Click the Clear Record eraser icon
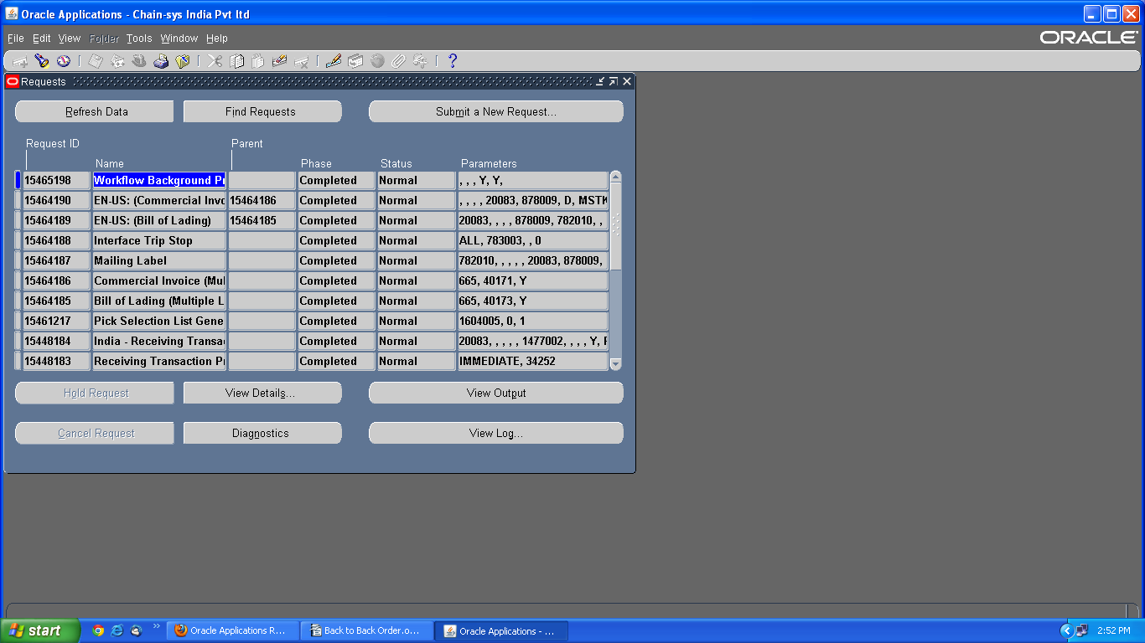The height and width of the screenshot is (643, 1145). pos(280,61)
